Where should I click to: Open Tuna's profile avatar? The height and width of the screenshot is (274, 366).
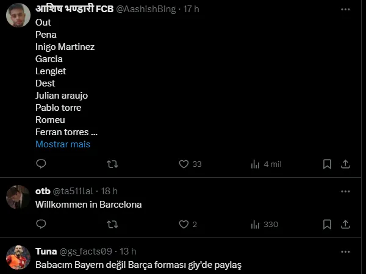(18, 258)
